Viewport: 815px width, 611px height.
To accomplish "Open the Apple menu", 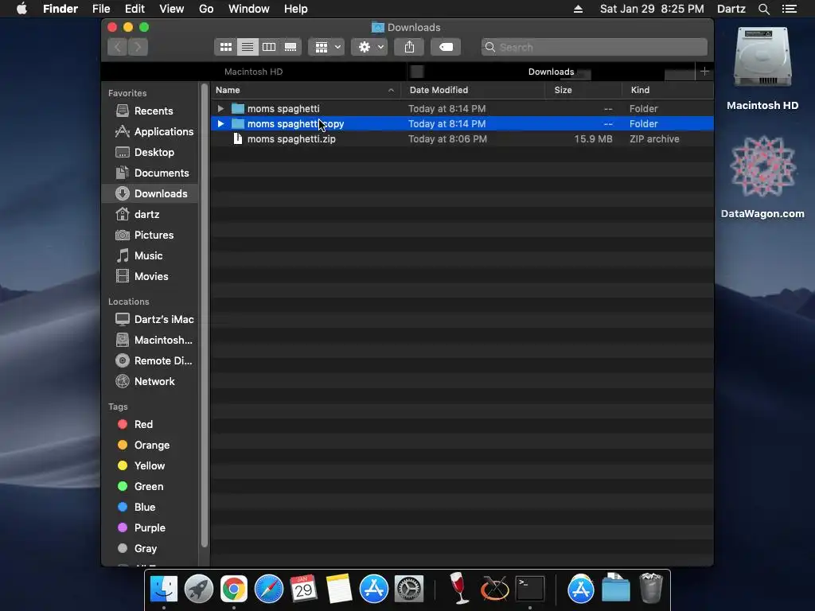I will (x=21, y=9).
